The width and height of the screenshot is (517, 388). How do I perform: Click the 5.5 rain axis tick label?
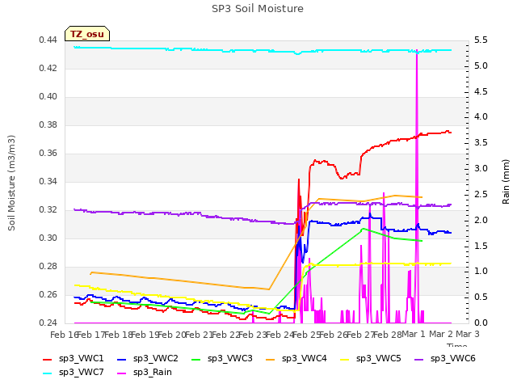point(481,40)
